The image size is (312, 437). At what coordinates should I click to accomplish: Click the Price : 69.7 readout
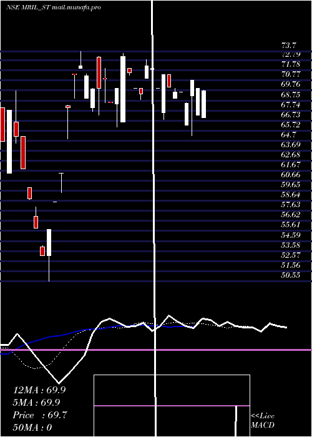(40, 415)
